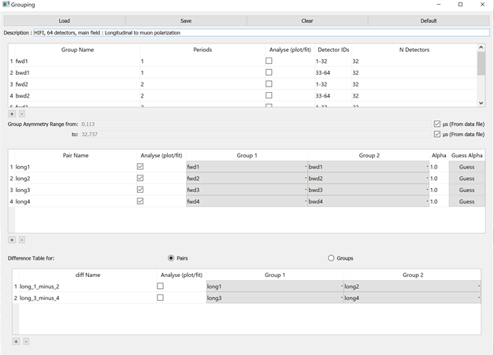The width and height of the screenshot is (494, 355).
Task: Remove a diff row with the minus button
Action: [25, 341]
